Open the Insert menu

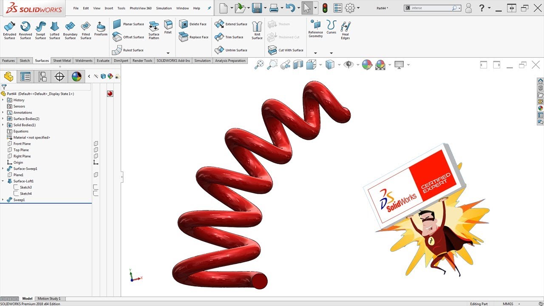click(109, 8)
